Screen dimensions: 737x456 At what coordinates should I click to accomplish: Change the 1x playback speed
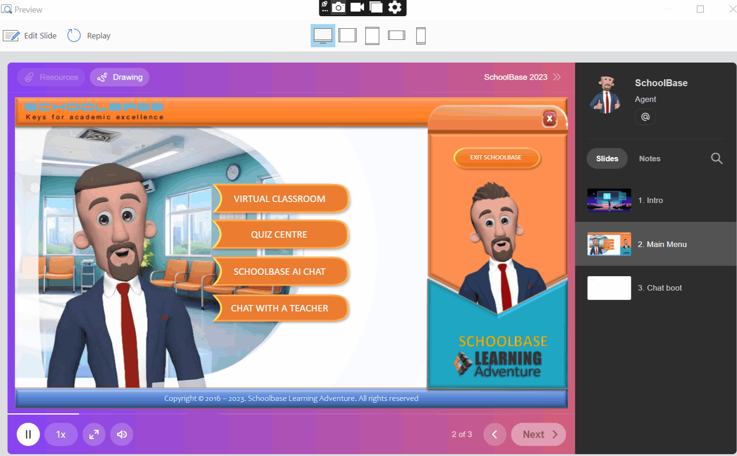coord(61,434)
